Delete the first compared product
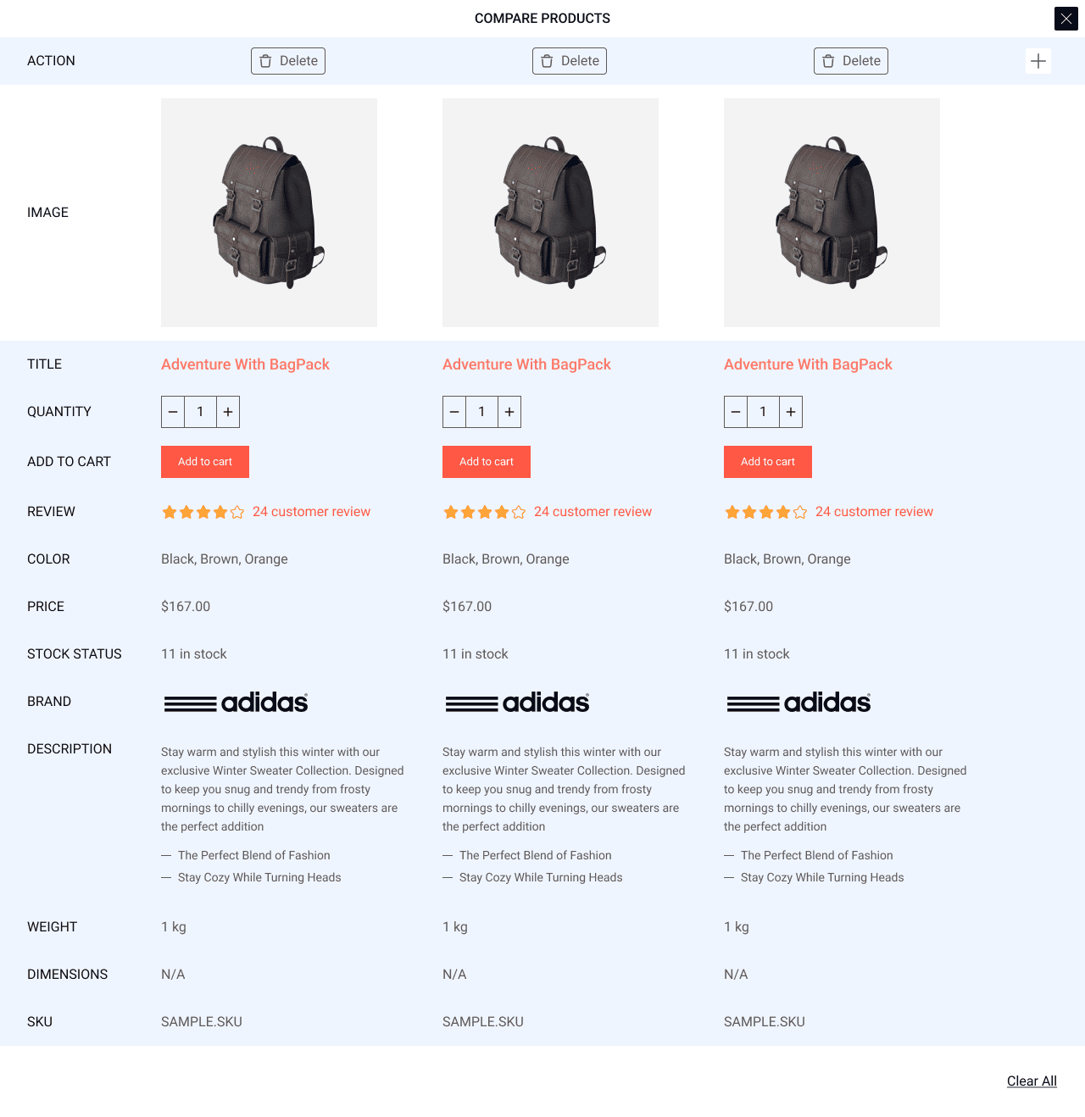Viewport: 1085px width, 1117px height. click(288, 61)
